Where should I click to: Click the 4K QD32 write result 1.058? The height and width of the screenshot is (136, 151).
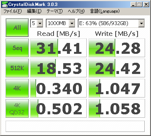[x=117, y=108]
